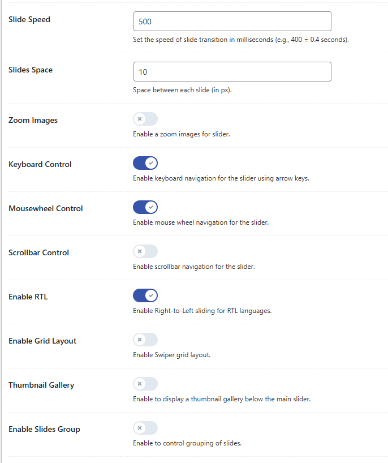Turn off Mousewheel Control
Viewport: 388px width, 463px height.
[x=145, y=207]
